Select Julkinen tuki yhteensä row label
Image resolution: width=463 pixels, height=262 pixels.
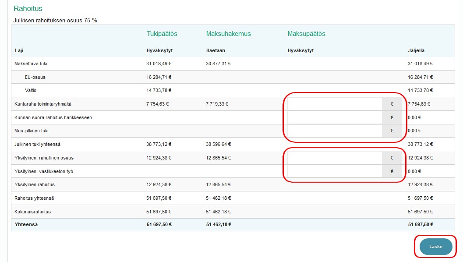click(x=38, y=145)
